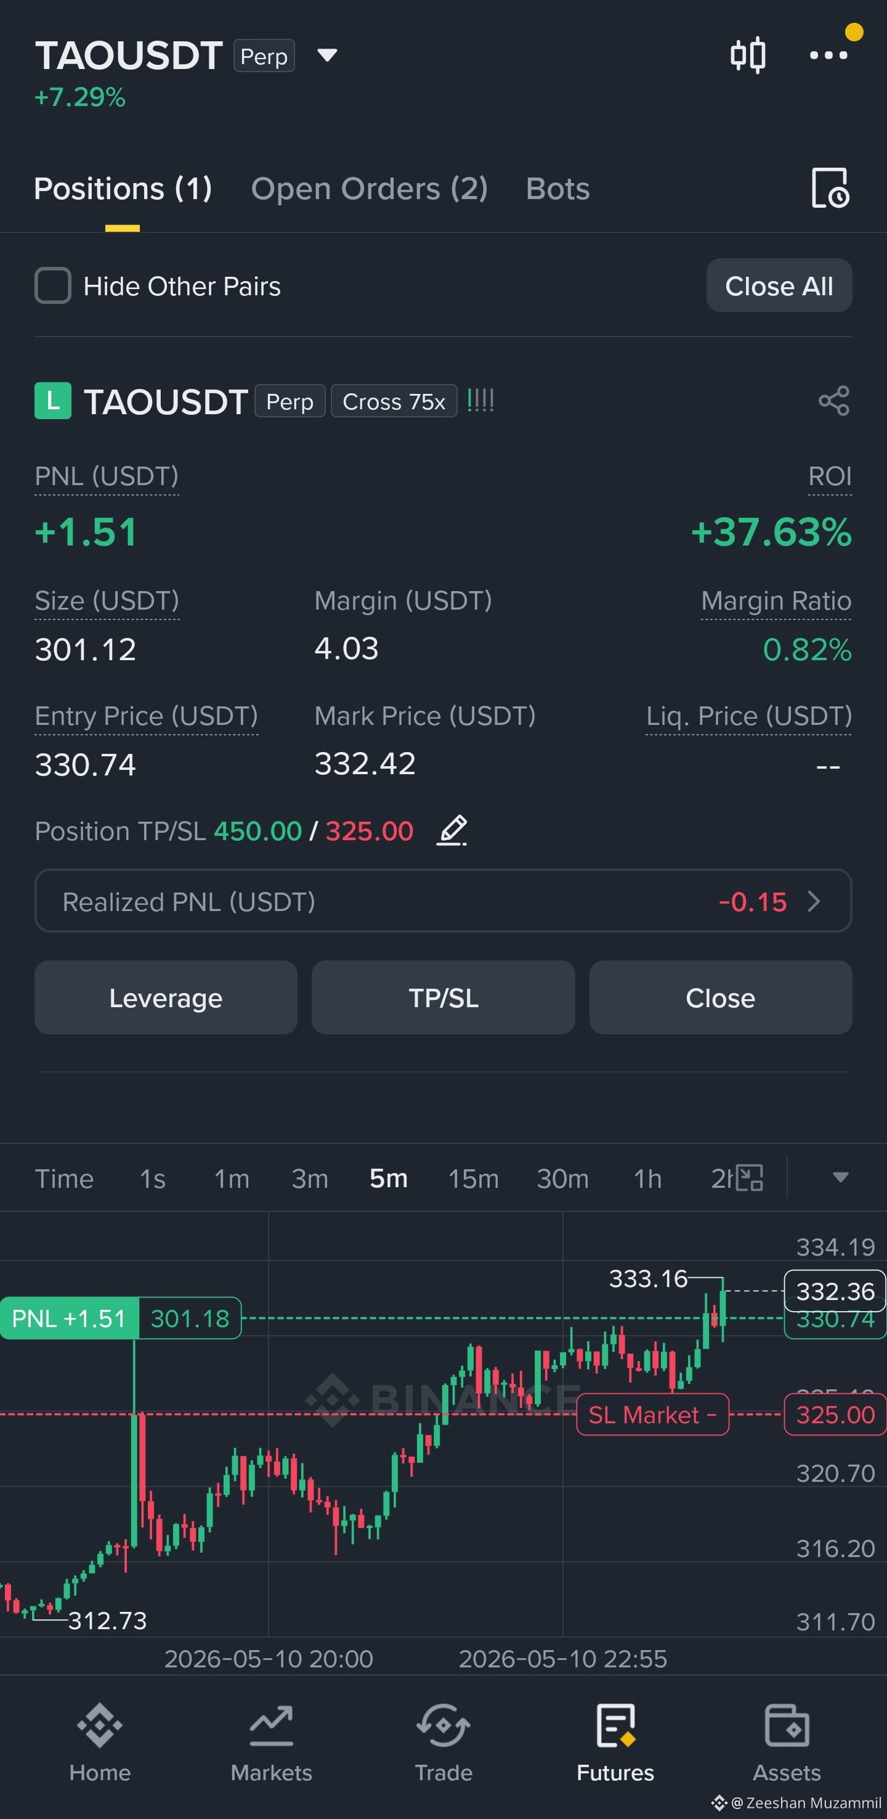The width and height of the screenshot is (887, 1819).
Task: Expand the TAOUSDT pair selector dropdown
Action: 326,55
